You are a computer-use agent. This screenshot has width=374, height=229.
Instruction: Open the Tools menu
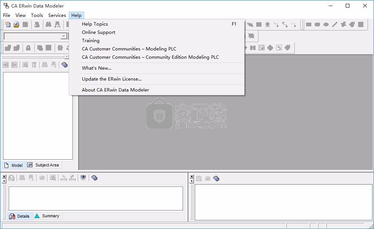[x=37, y=15]
